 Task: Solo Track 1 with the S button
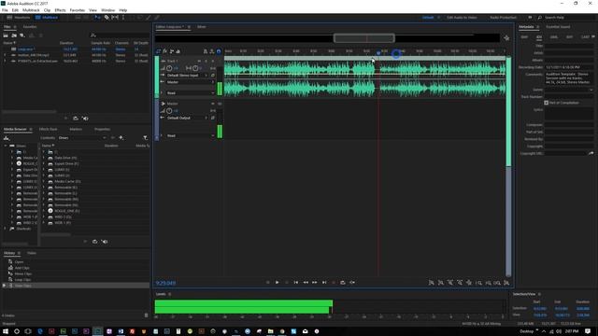(206, 61)
